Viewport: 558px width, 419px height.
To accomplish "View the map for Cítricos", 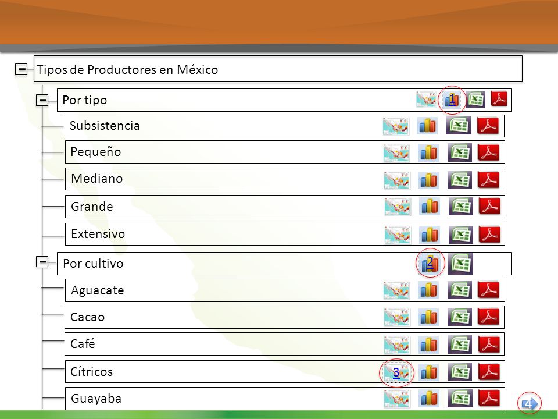I will click(x=396, y=373).
